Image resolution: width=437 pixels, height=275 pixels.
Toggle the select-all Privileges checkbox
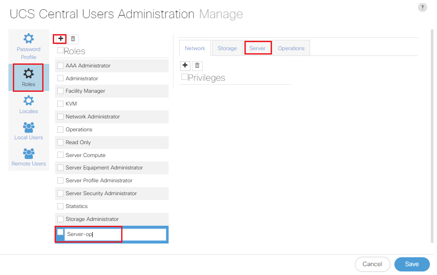pyautogui.click(x=184, y=77)
